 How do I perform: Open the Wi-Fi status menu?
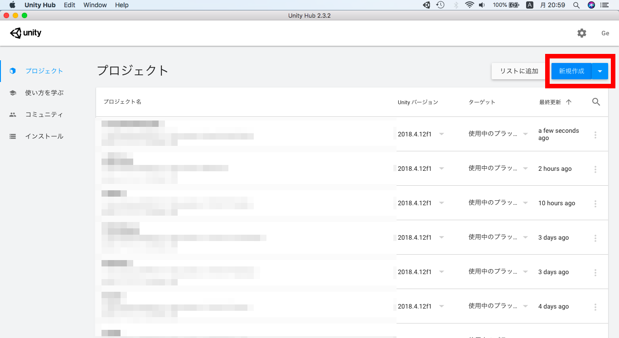469,5
